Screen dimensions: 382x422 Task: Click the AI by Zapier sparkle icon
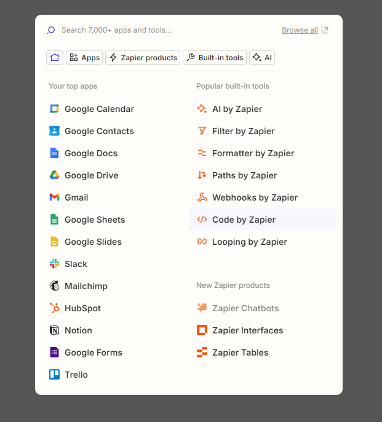coord(202,109)
